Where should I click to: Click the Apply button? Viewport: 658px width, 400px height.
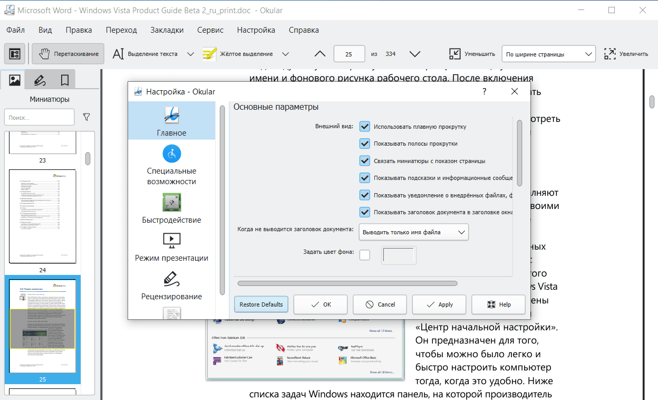439,304
